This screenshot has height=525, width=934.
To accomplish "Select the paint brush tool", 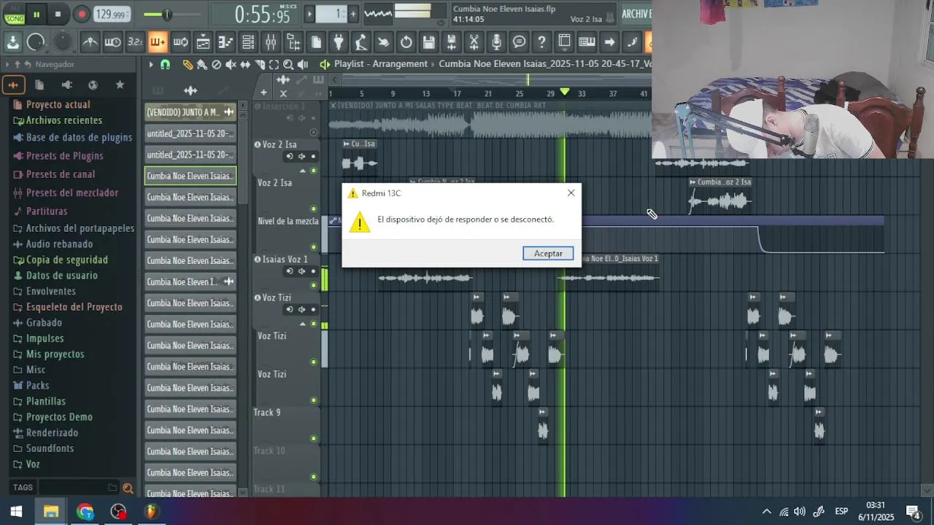I will point(202,64).
